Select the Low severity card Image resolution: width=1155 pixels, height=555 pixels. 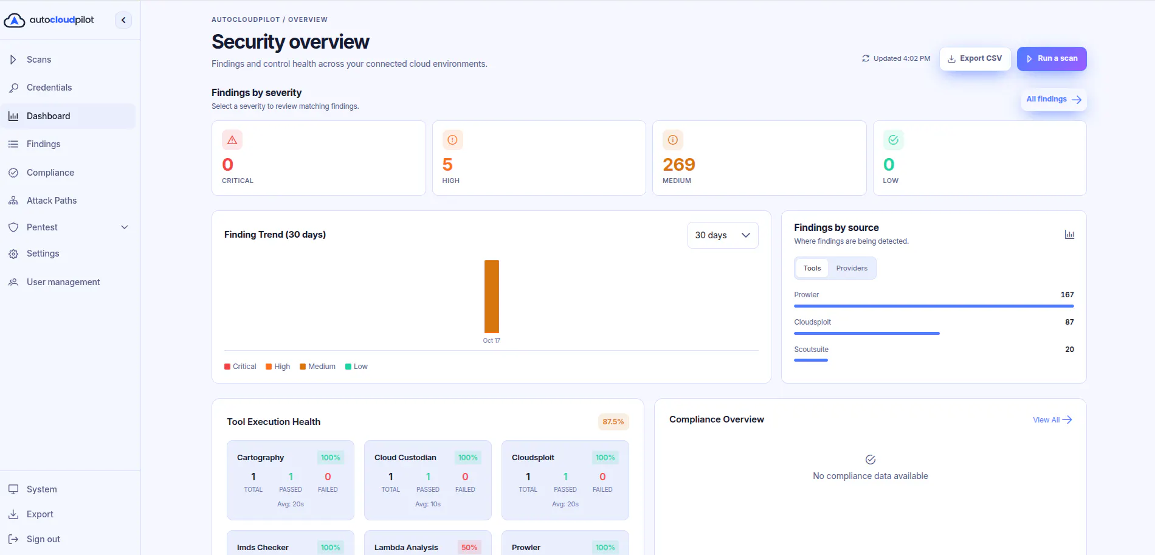tap(980, 158)
